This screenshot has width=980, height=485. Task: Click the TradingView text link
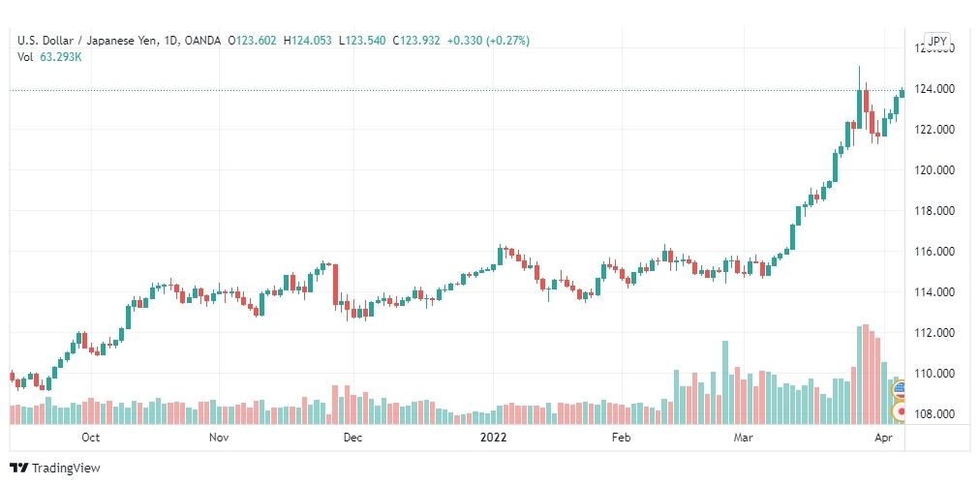click(x=66, y=468)
